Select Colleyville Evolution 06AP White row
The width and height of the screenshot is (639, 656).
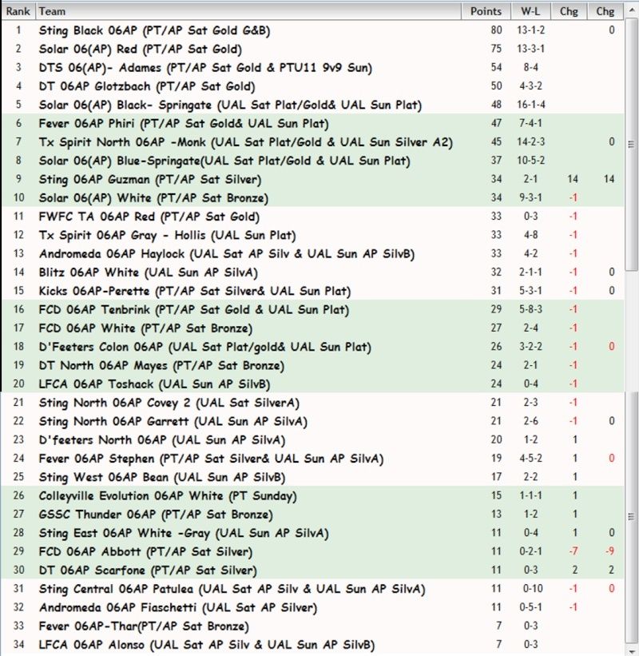(313, 495)
